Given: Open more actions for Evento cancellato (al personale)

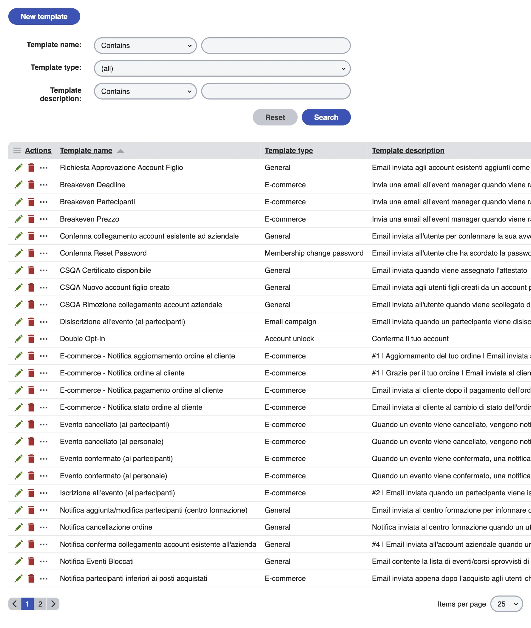Looking at the screenshot, I should point(44,441).
